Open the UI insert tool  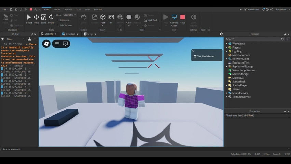111,19
